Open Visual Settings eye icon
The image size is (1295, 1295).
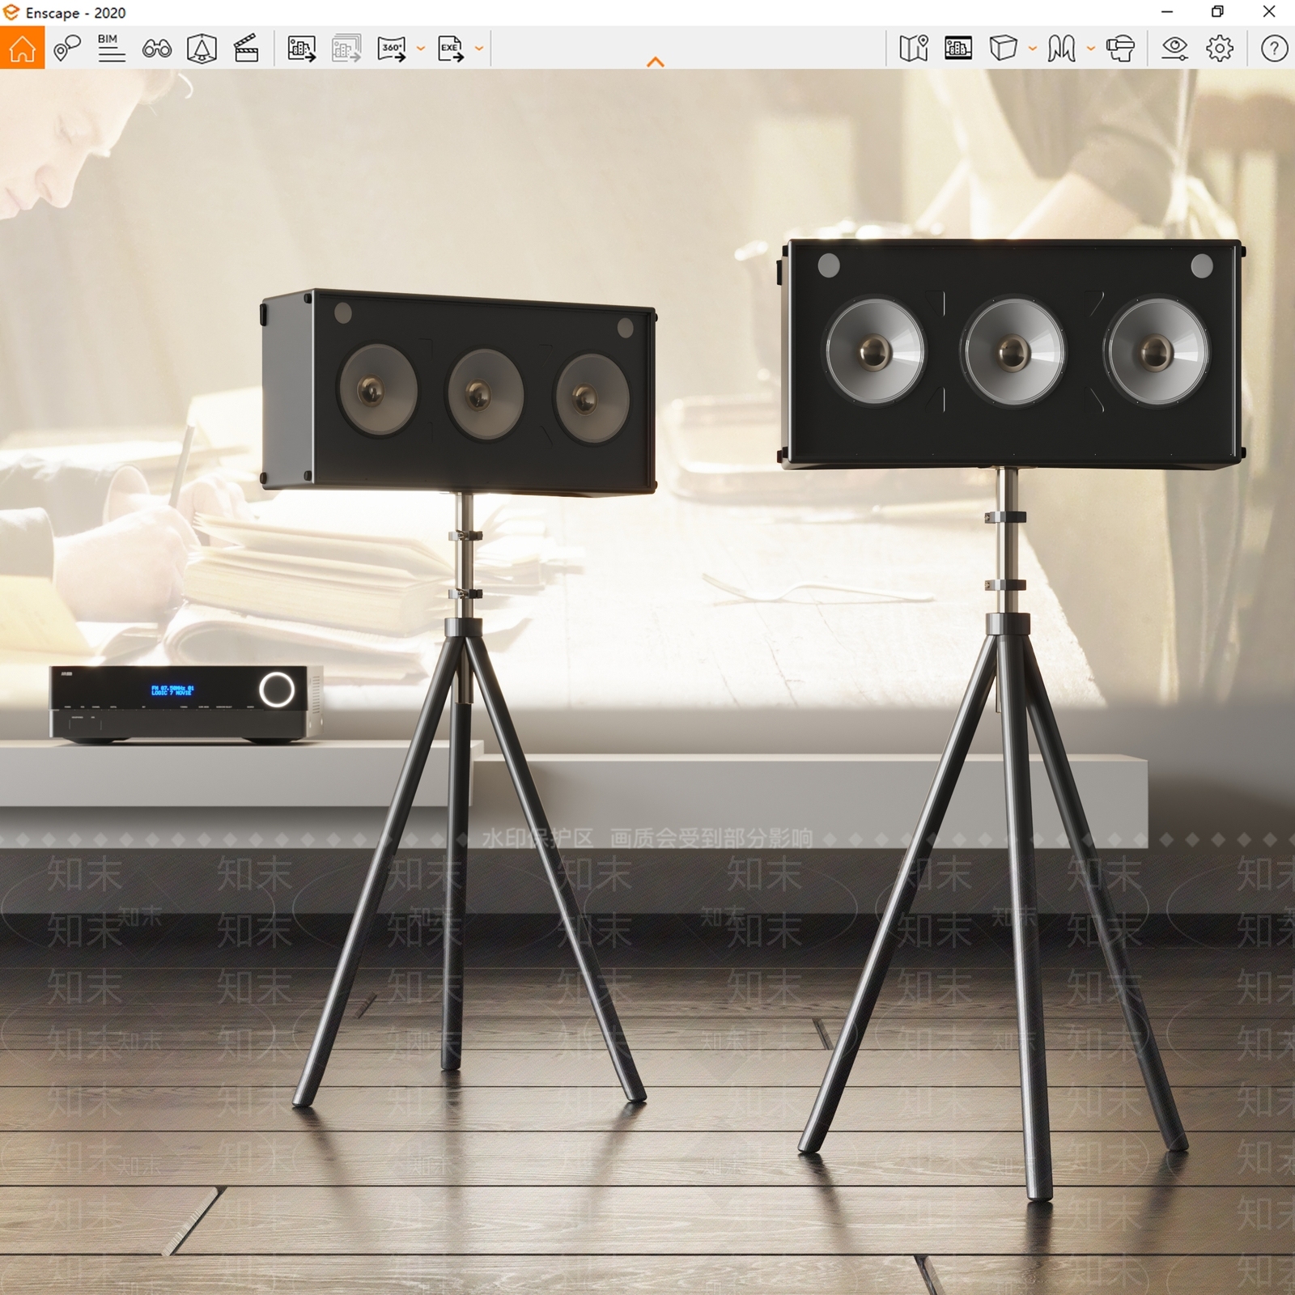click(x=1174, y=49)
